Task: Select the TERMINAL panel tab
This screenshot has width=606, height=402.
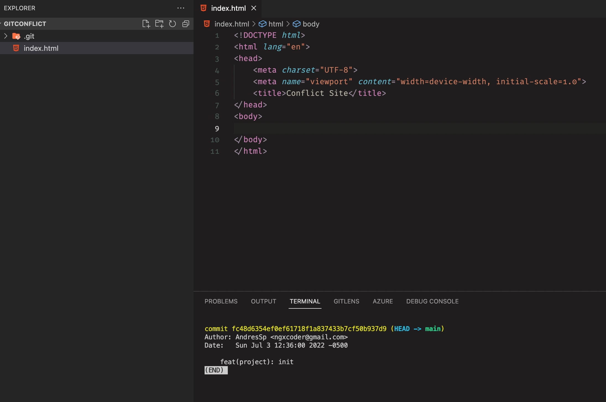Action: pyautogui.click(x=305, y=301)
